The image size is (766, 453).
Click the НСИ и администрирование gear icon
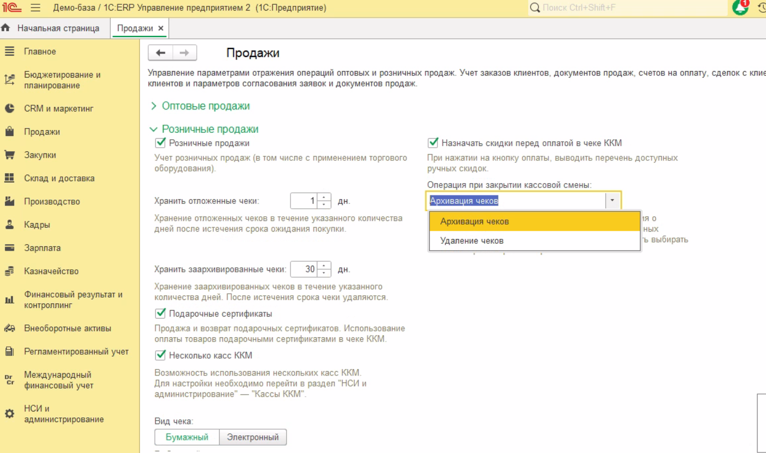[x=10, y=414]
